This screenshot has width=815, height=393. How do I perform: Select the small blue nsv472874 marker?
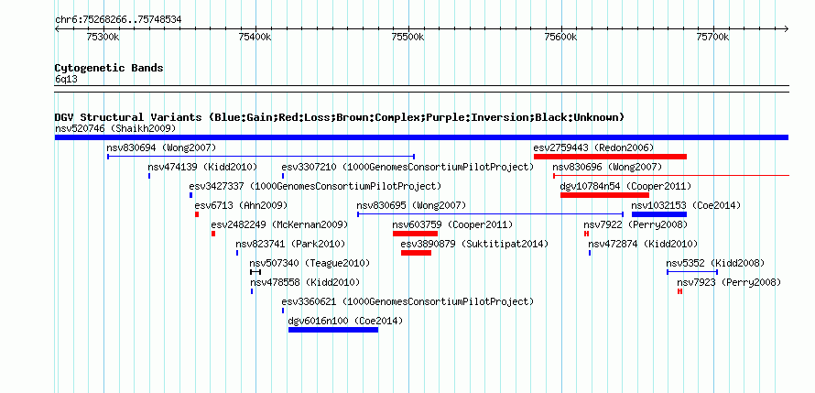click(x=590, y=253)
